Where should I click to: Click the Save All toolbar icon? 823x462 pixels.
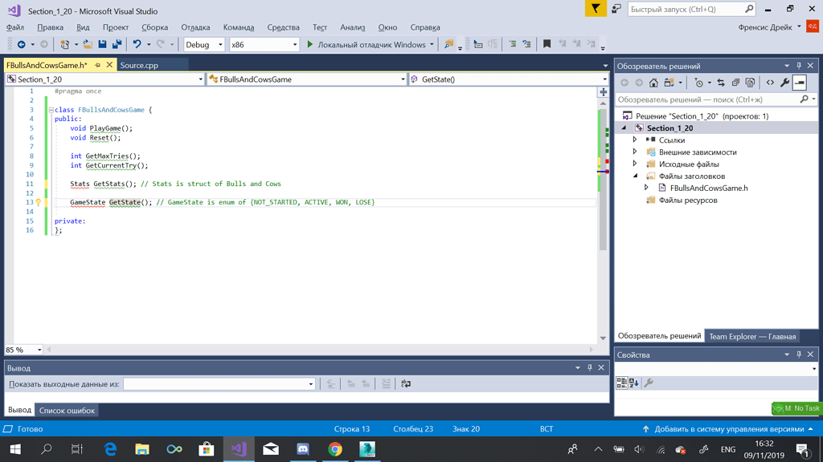point(117,44)
